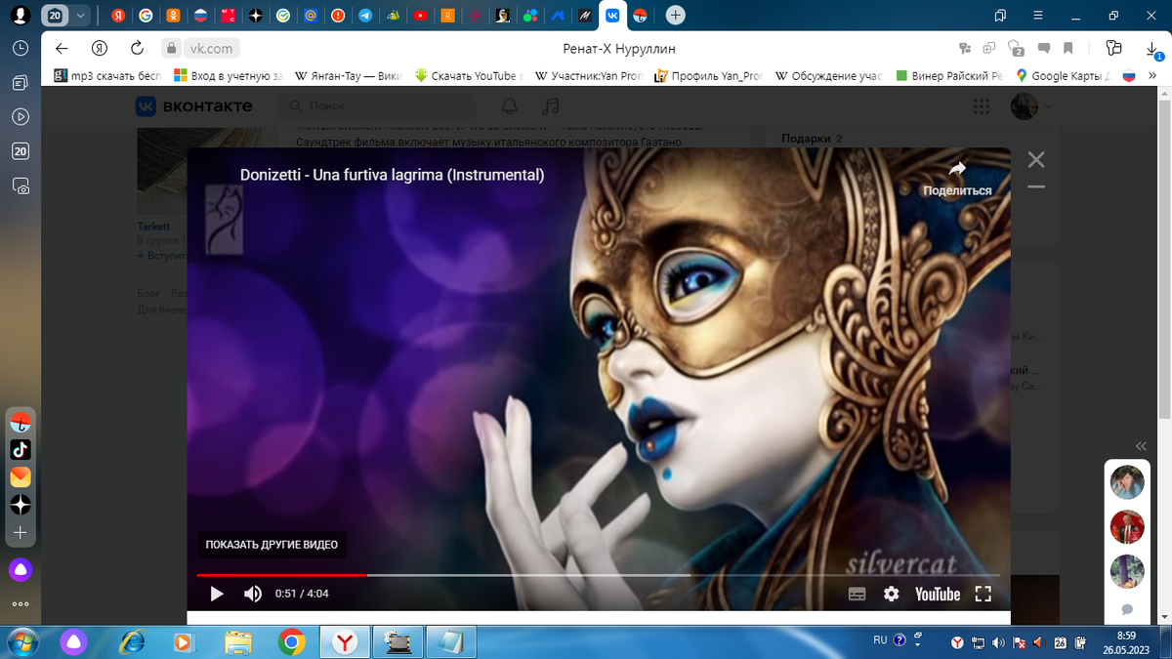
Task: Open VK services grid icon
Action: click(x=982, y=106)
